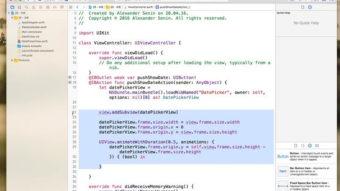Click the outlet connection circle at line 17
340x191 pixels.
click(x=70, y=77)
